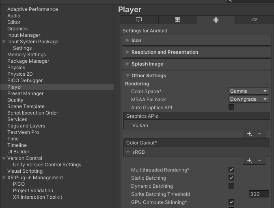274x208 pixels.
Task: Enable the Auto Graphics API checkbox
Action: [231, 107]
